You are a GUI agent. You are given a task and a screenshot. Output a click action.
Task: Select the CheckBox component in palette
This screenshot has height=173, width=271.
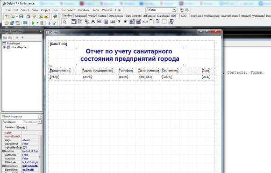click(x=119, y=22)
